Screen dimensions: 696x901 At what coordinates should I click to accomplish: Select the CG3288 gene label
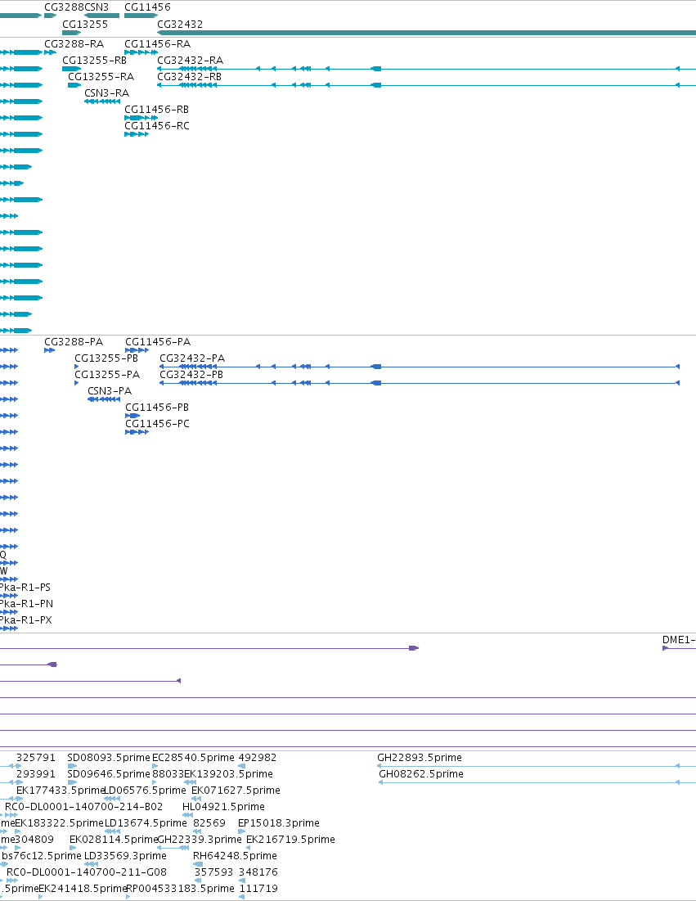[65, 7]
